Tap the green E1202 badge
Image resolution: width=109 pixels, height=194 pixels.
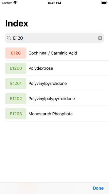(x=16, y=99)
